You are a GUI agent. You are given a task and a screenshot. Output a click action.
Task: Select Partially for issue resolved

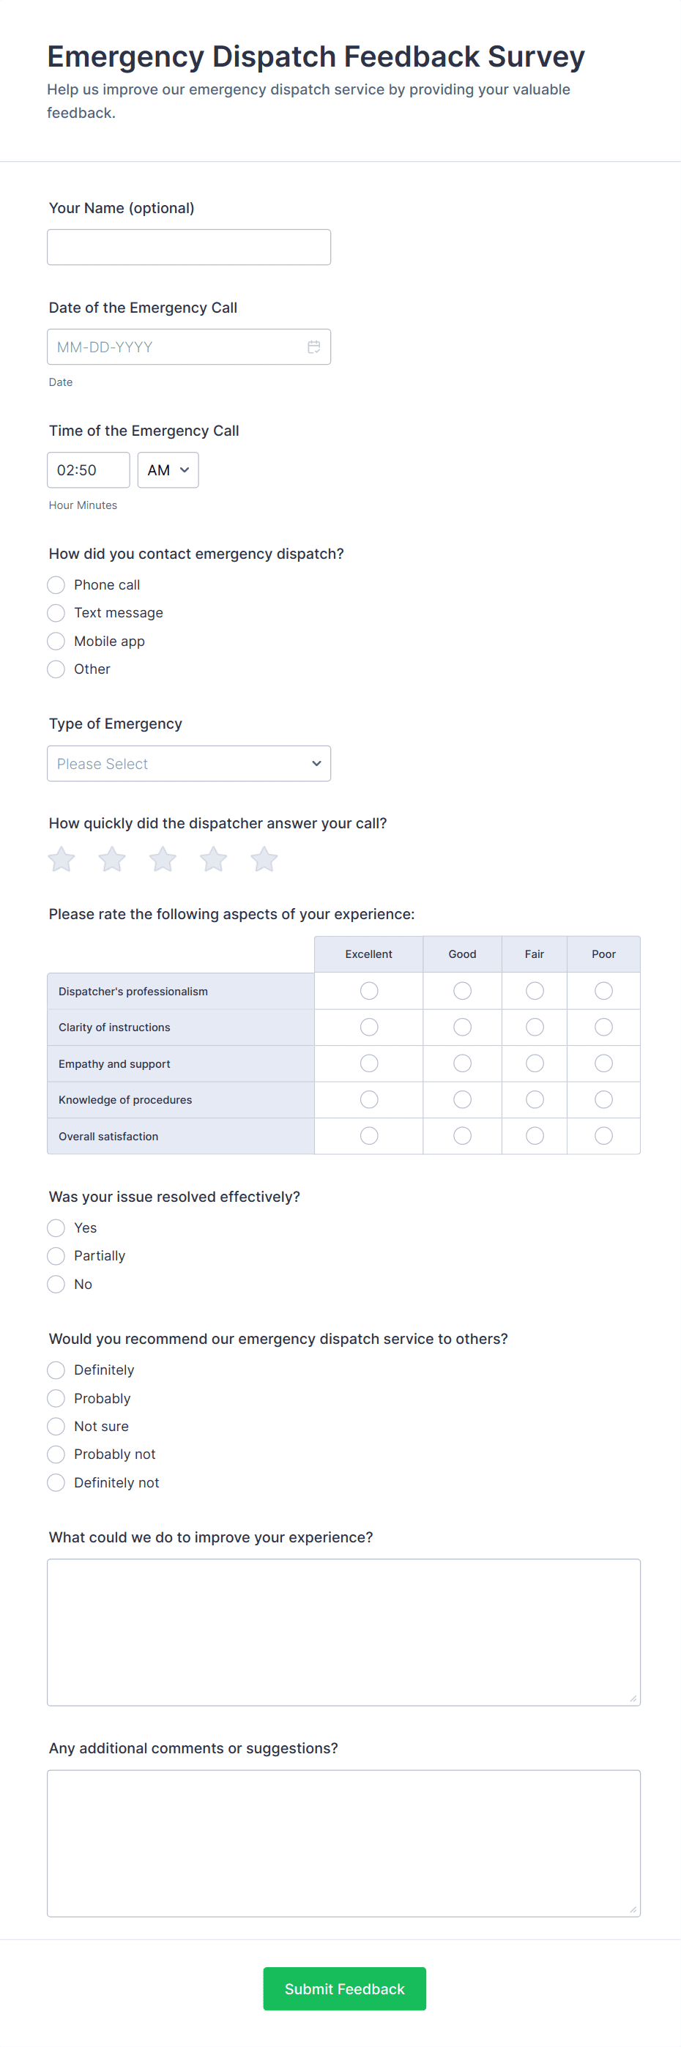click(56, 1256)
